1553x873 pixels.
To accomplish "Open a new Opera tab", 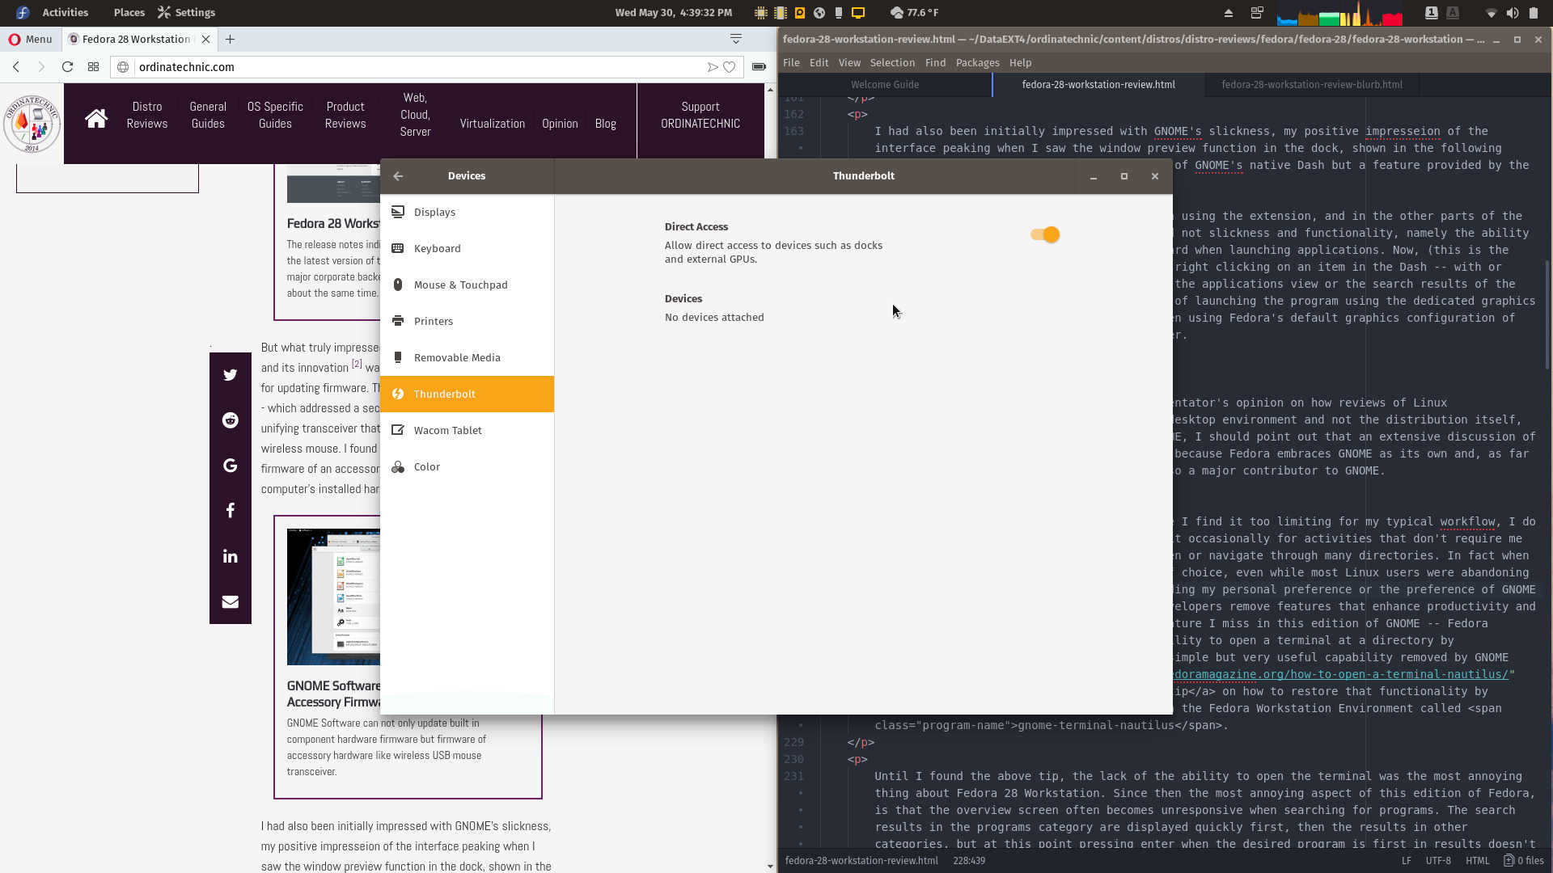I will pos(231,39).
